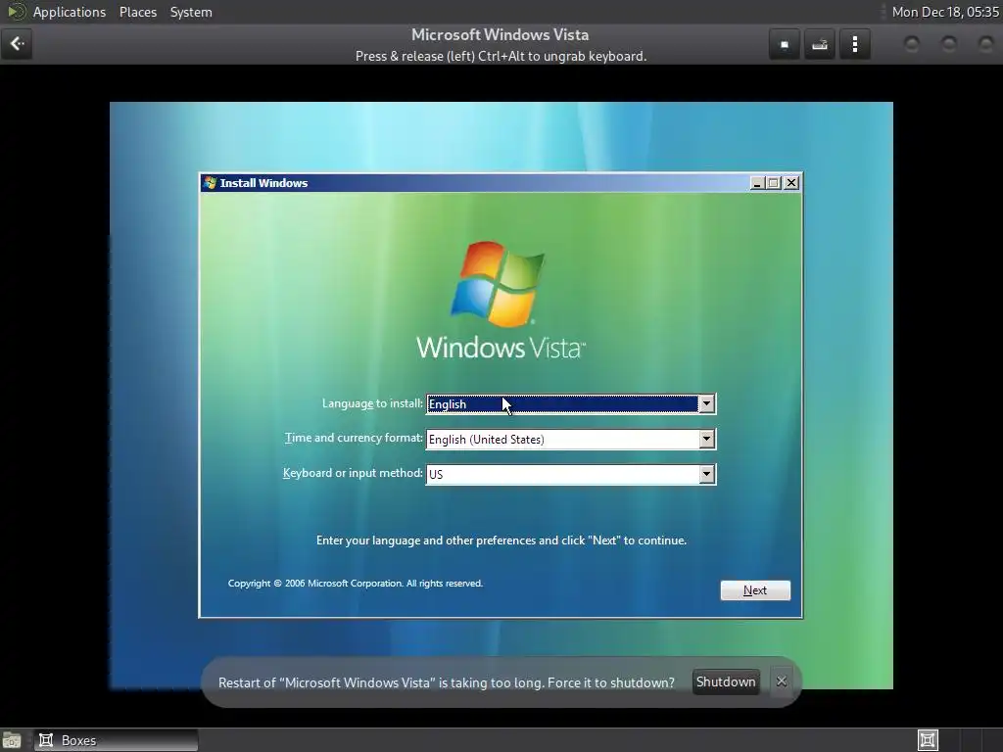Click the 'Time and currency format:' label
The width and height of the screenshot is (1003, 752).
click(354, 438)
